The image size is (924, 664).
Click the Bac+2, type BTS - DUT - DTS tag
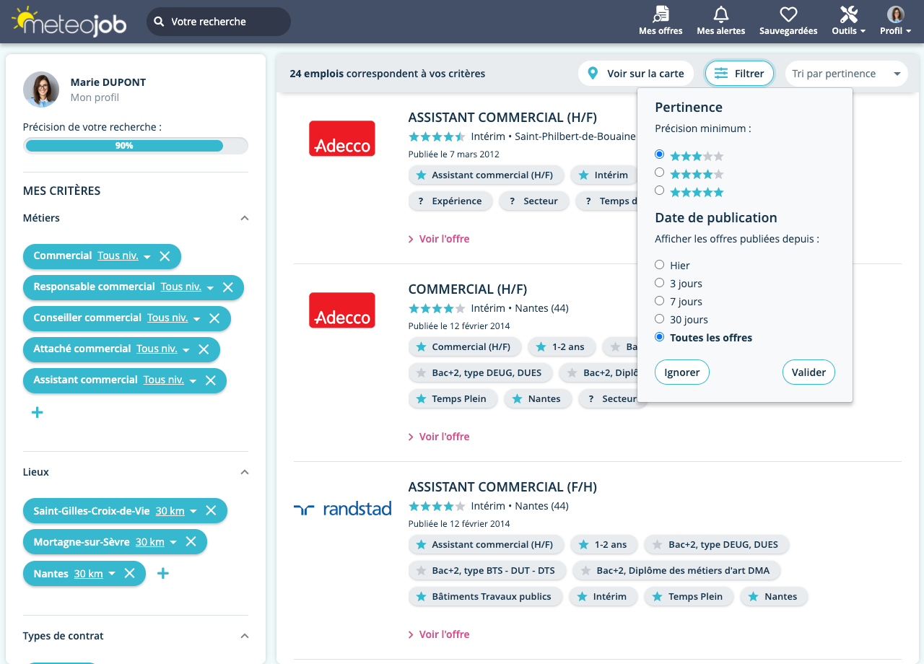(x=487, y=571)
